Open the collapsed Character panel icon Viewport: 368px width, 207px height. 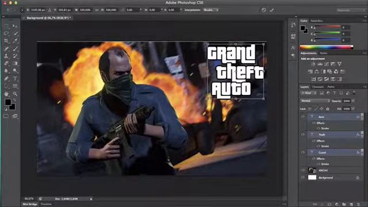293,48
